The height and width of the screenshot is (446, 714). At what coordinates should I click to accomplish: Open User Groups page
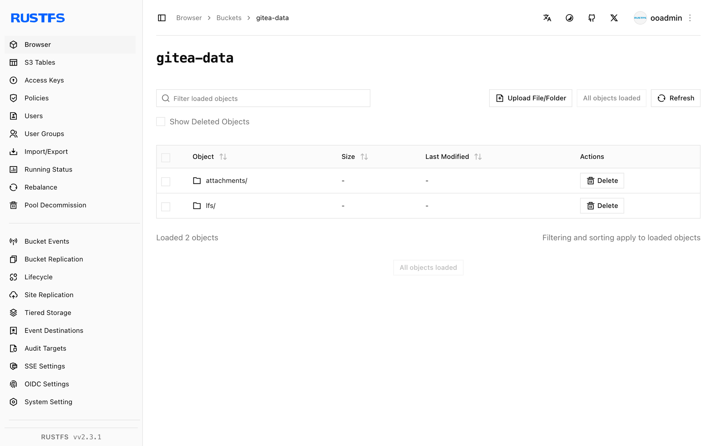(70, 134)
